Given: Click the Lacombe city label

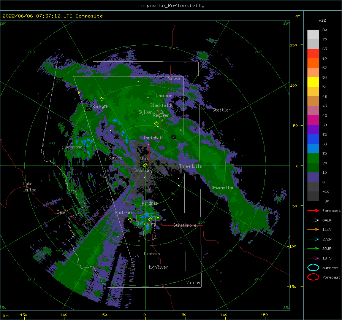Looking at the screenshot, I should click(x=164, y=96).
